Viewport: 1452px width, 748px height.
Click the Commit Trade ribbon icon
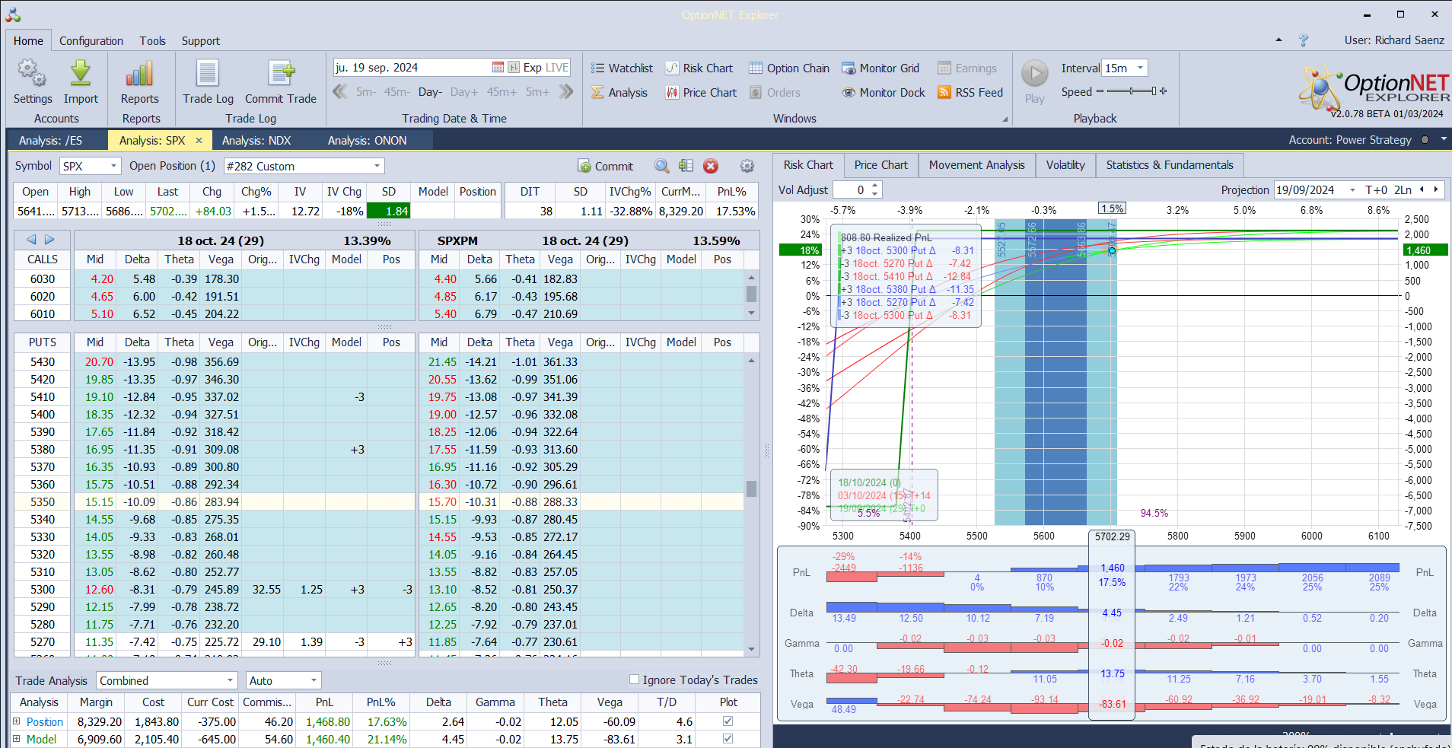click(281, 74)
